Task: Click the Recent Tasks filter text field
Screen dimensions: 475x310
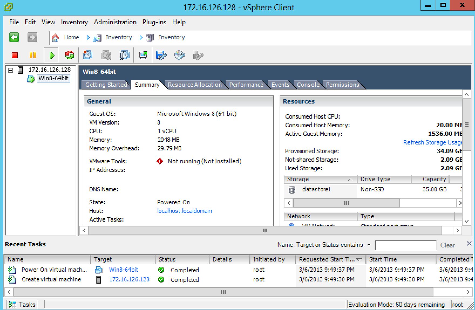Action: [405, 245]
